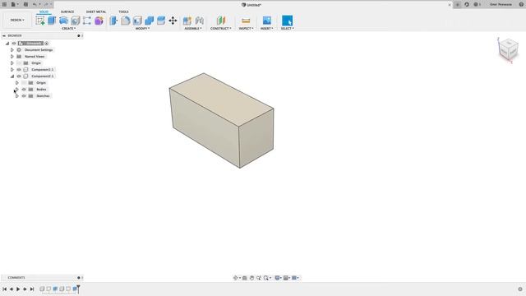Show the top-level Origin folder
The height and width of the screenshot is (296, 526).
coord(19,63)
